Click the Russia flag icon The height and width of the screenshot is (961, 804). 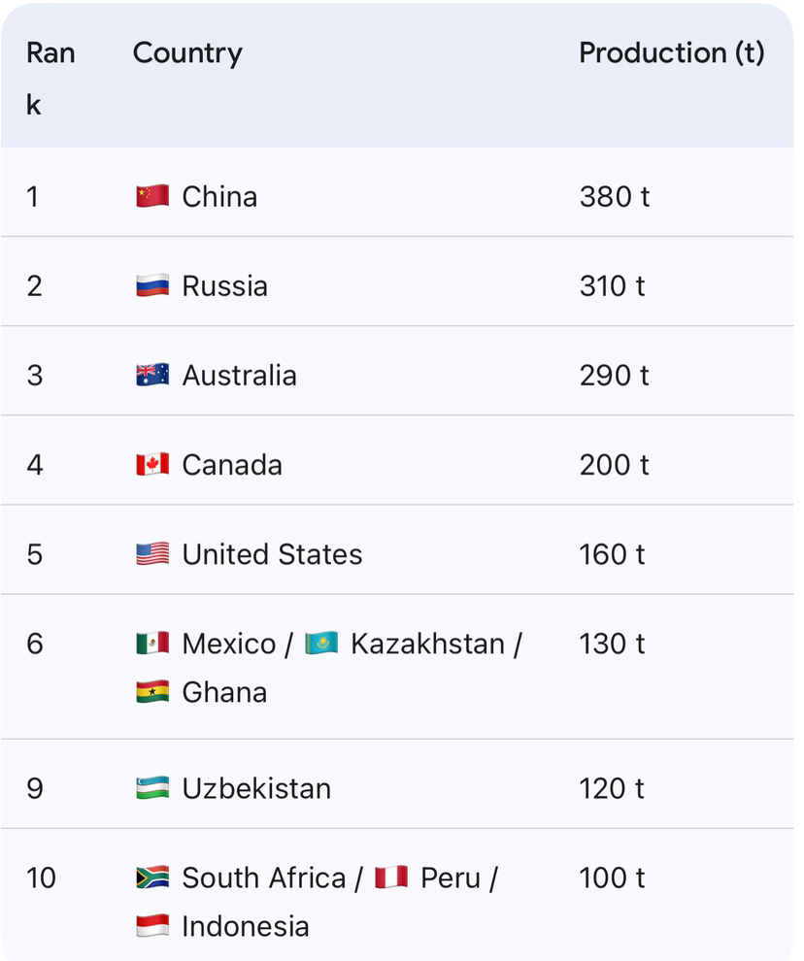(x=152, y=285)
